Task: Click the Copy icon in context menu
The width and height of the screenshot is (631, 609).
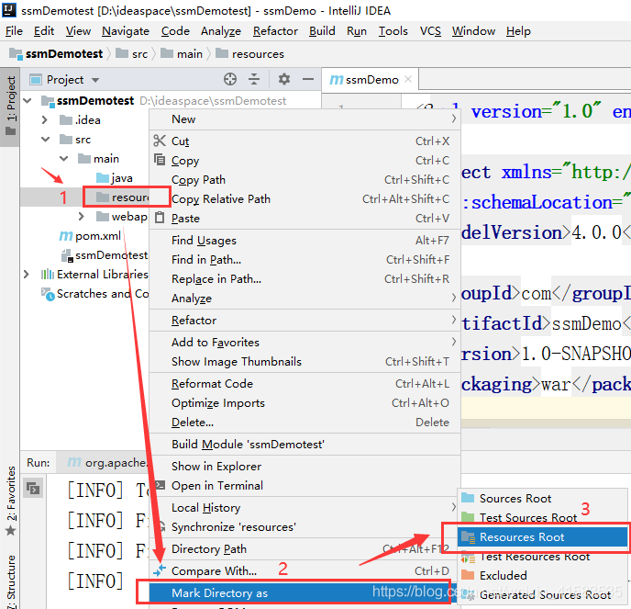Action: 160,160
